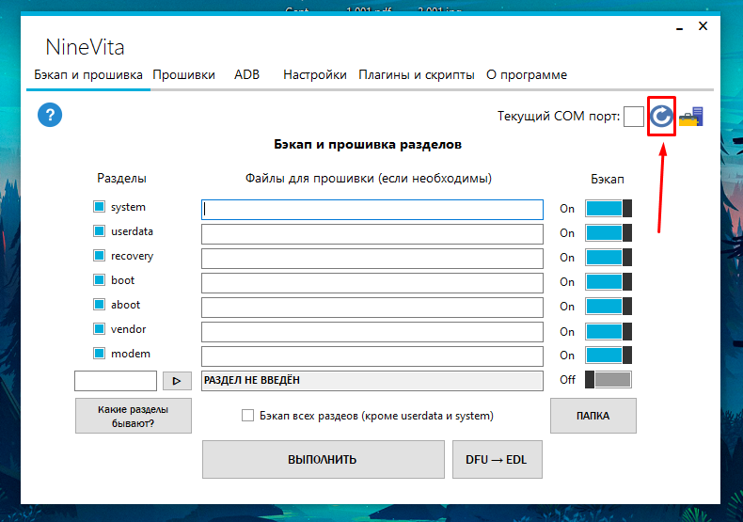The width and height of the screenshot is (743, 522).
Task: Uncheck the recovery partition checkbox
Action: 99,256
